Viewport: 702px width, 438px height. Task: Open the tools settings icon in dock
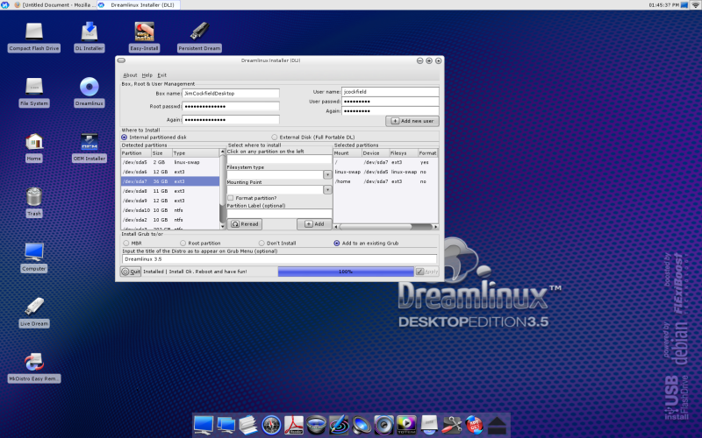click(452, 425)
